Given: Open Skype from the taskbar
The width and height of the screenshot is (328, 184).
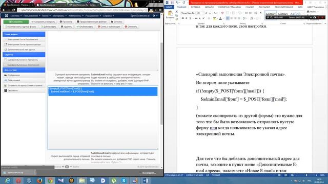Looking at the screenshot, I should pyautogui.click(x=124, y=180).
